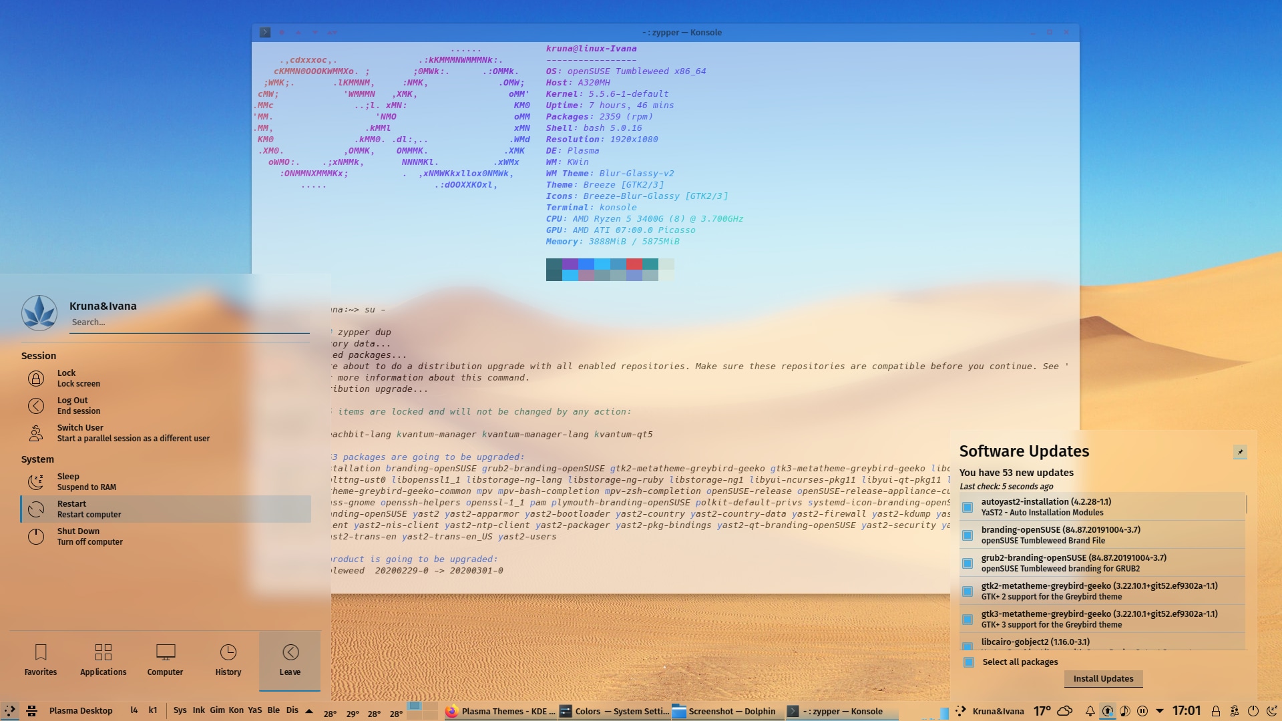
Task: Click the power shutdown icon in panel
Action: (x=1253, y=712)
